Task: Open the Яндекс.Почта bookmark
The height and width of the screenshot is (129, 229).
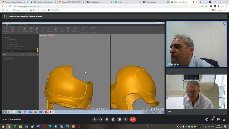Action: pos(54,10)
